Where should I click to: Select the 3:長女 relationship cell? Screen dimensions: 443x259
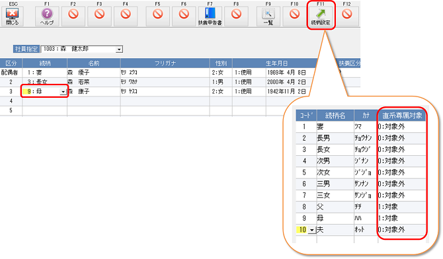click(x=45, y=82)
